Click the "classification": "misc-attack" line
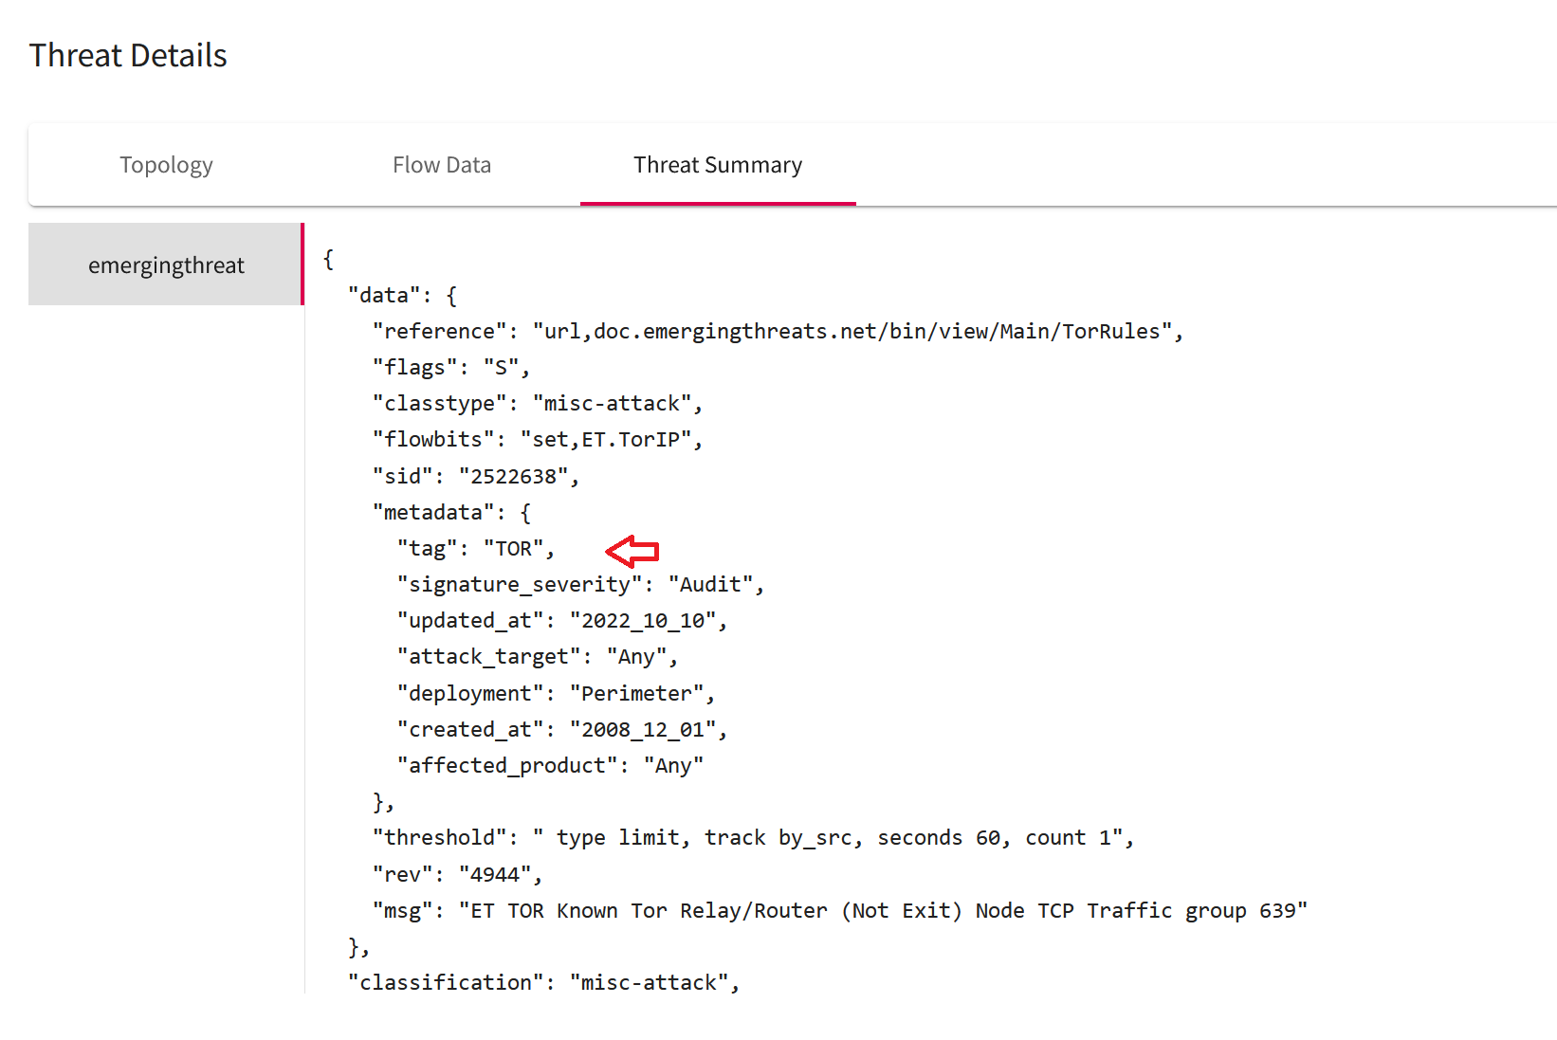Image resolution: width=1557 pixels, height=1040 pixels. [543, 983]
